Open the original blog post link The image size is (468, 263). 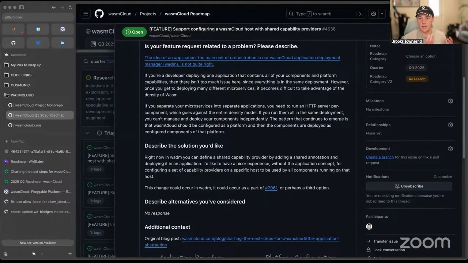(242, 242)
